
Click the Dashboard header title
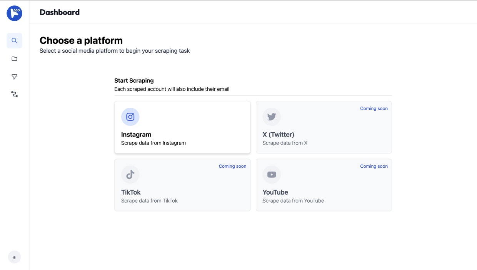(x=60, y=12)
